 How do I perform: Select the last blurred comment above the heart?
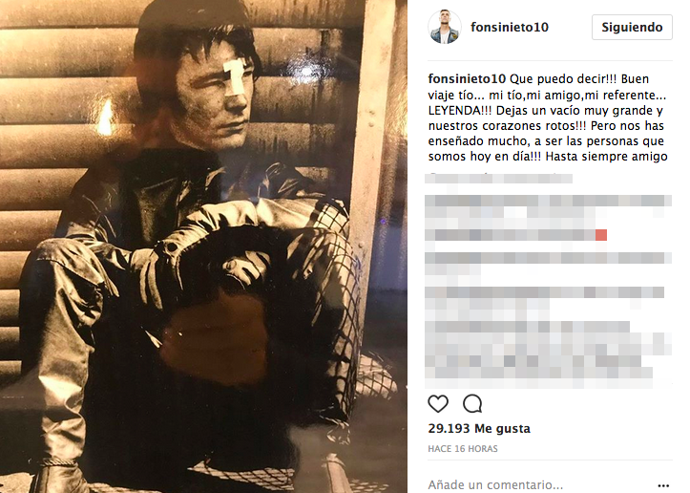coord(548,354)
